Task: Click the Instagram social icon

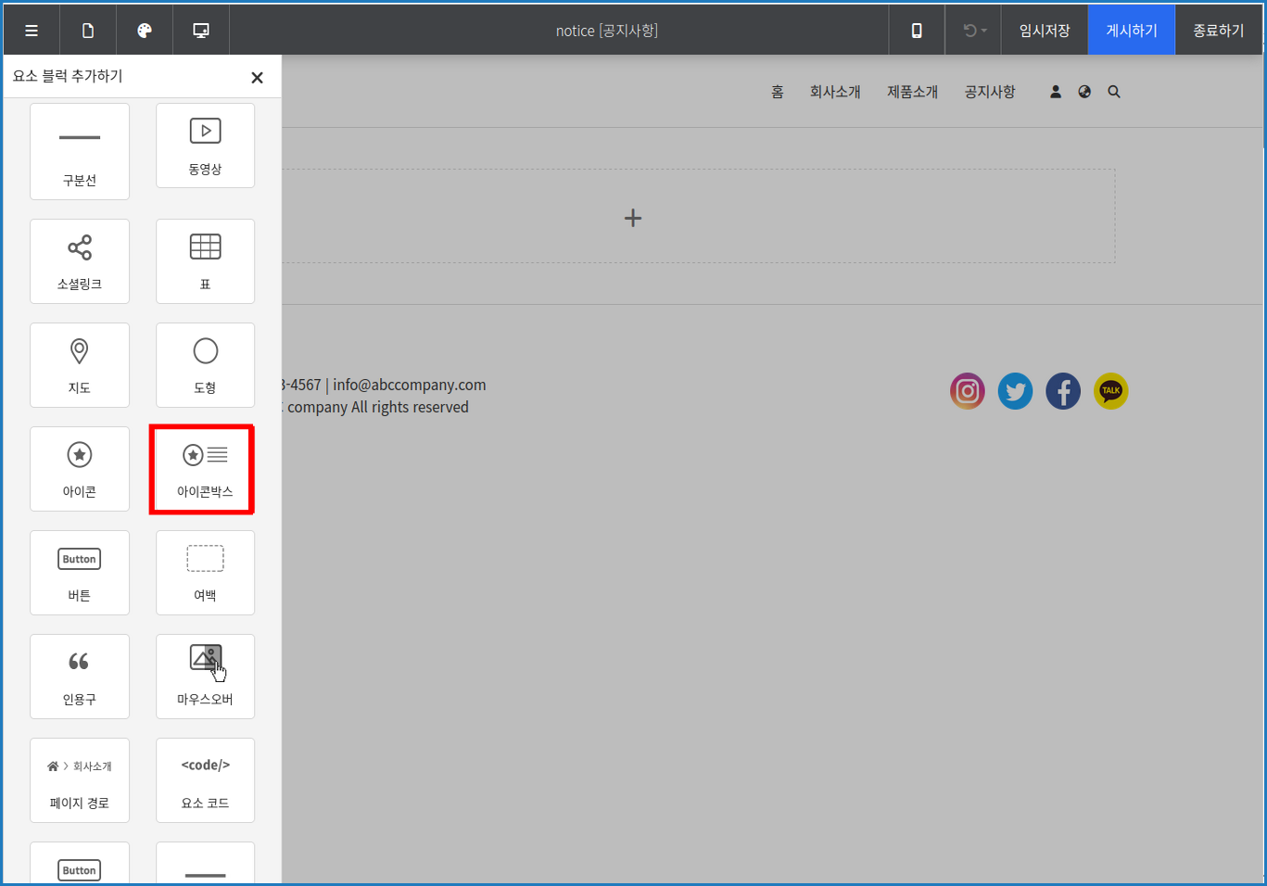Action: pyautogui.click(x=968, y=390)
